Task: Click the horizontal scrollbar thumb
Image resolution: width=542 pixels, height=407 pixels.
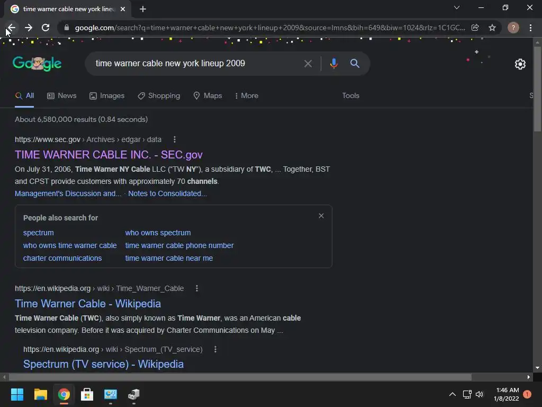Action: pos(240,377)
